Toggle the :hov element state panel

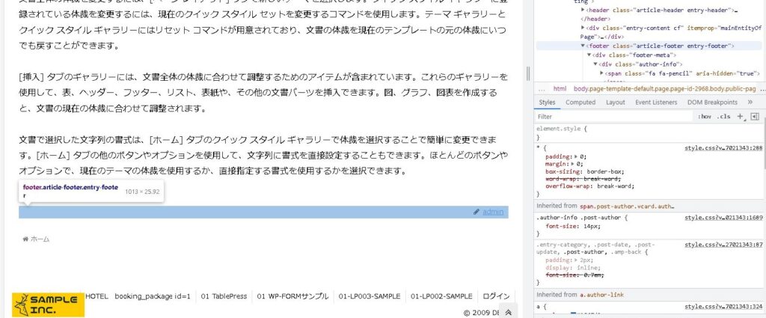(x=704, y=117)
